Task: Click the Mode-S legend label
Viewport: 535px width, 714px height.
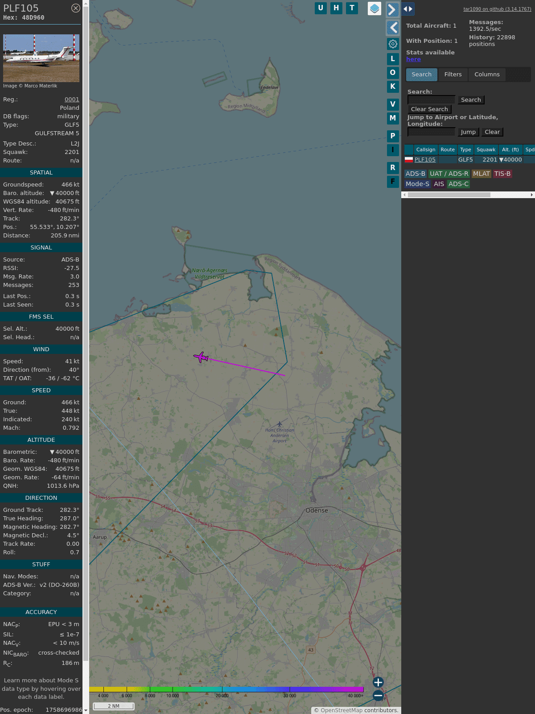Action: point(418,184)
